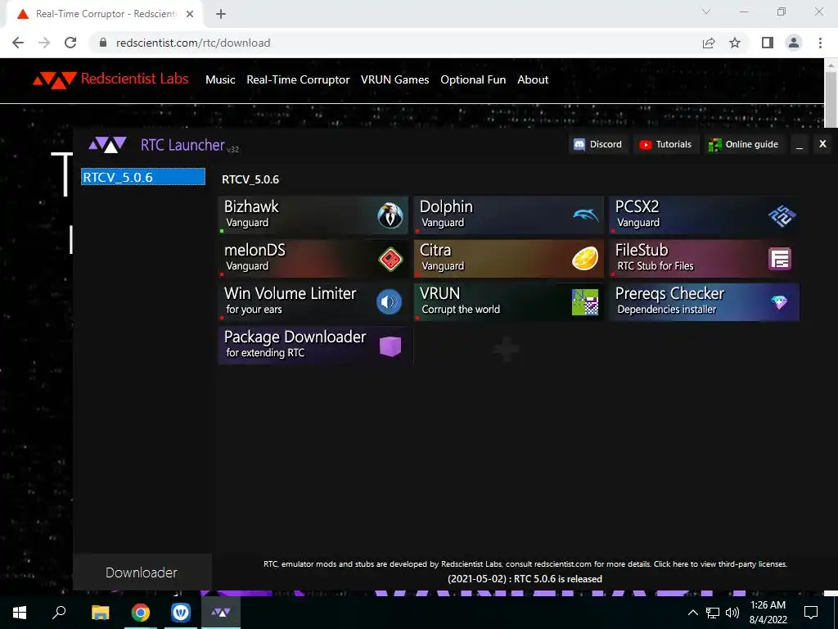Open the network status tray icon

pos(713,613)
